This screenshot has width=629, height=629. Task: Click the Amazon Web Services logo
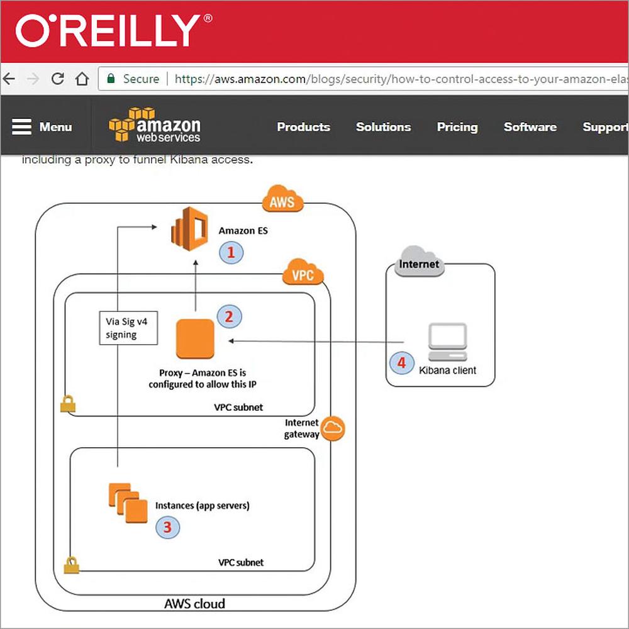[x=155, y=125]
